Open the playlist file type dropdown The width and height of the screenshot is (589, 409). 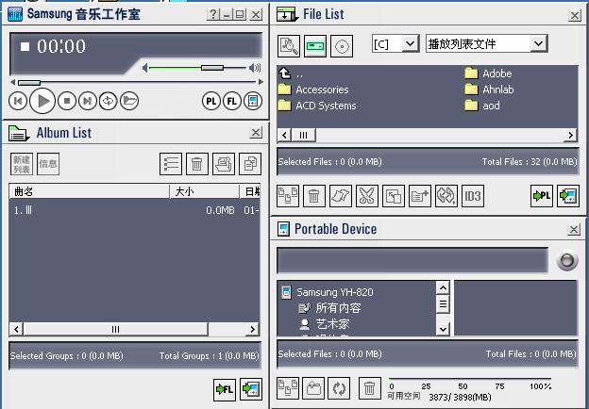(538, 44)
